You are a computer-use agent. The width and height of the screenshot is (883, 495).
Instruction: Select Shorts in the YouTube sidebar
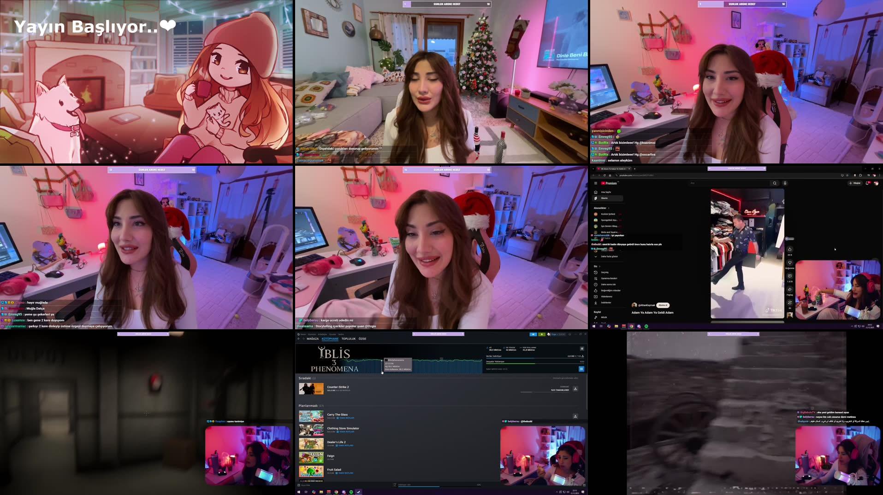pos(605,198)
